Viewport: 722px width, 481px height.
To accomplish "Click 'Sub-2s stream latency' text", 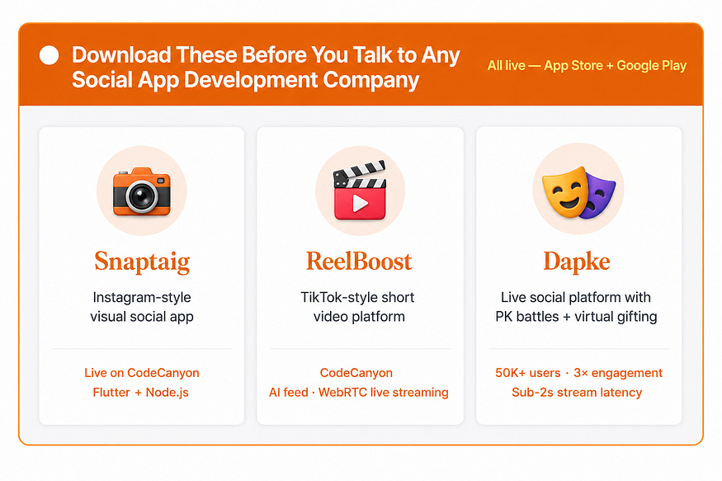I will click(x=577, y=392).
